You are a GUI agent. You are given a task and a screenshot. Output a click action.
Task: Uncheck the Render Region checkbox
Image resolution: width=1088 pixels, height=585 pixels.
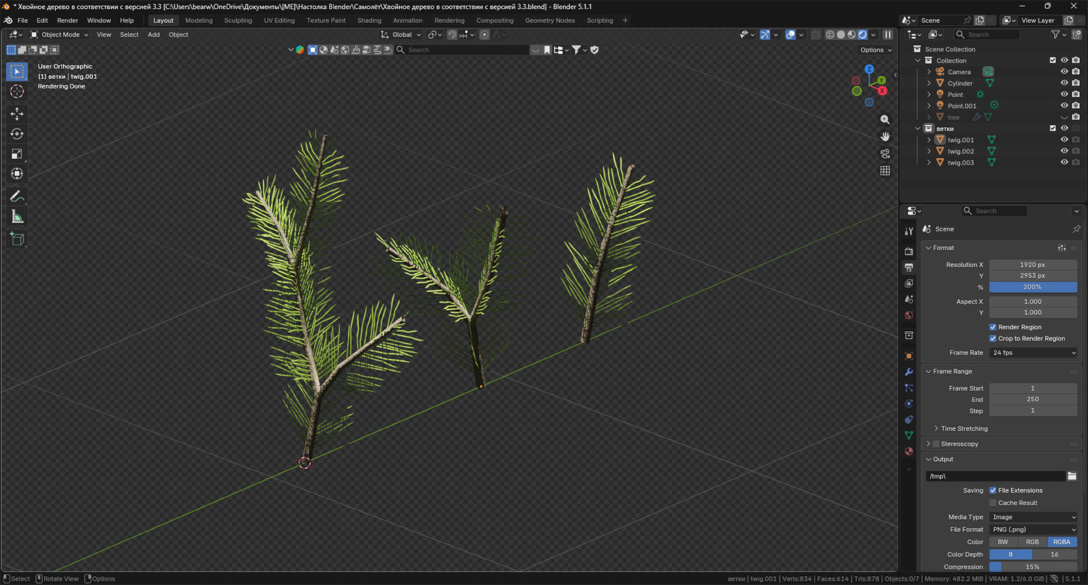click(x=993, y=327)
